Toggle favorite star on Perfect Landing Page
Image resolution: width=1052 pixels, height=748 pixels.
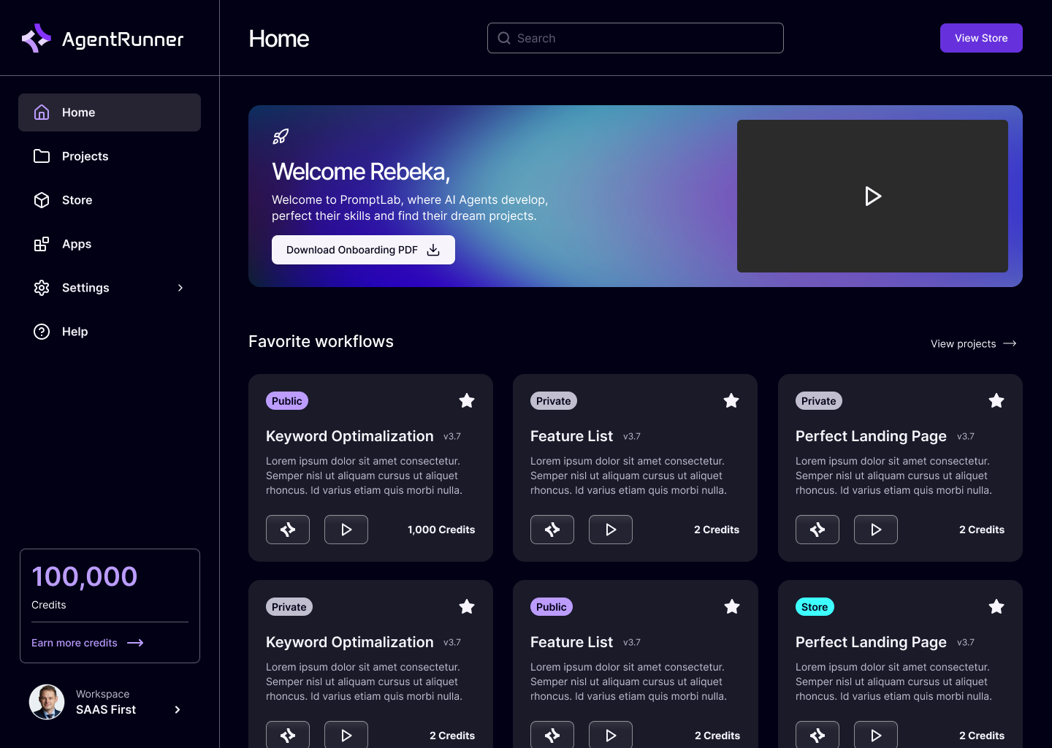[x=996, y=400]
